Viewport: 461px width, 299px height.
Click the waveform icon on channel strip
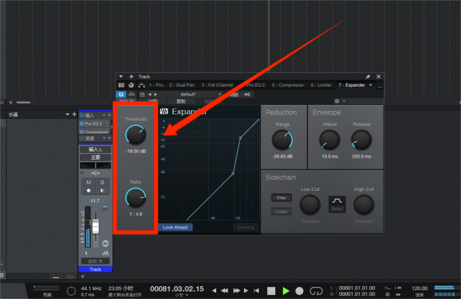(105, 253)
